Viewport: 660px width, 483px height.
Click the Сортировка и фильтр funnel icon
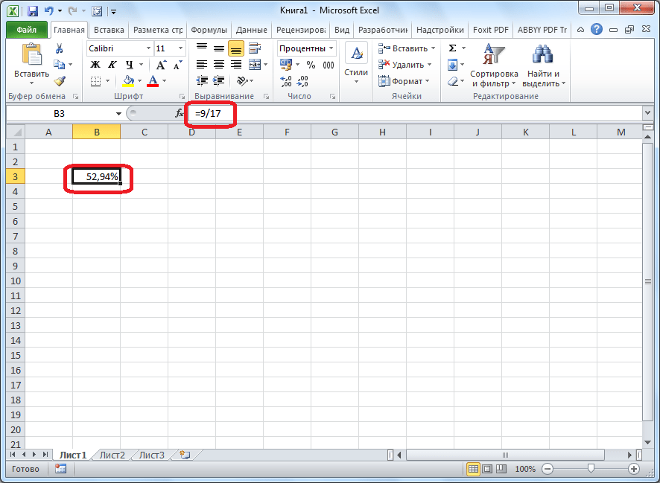click(494, 55)
